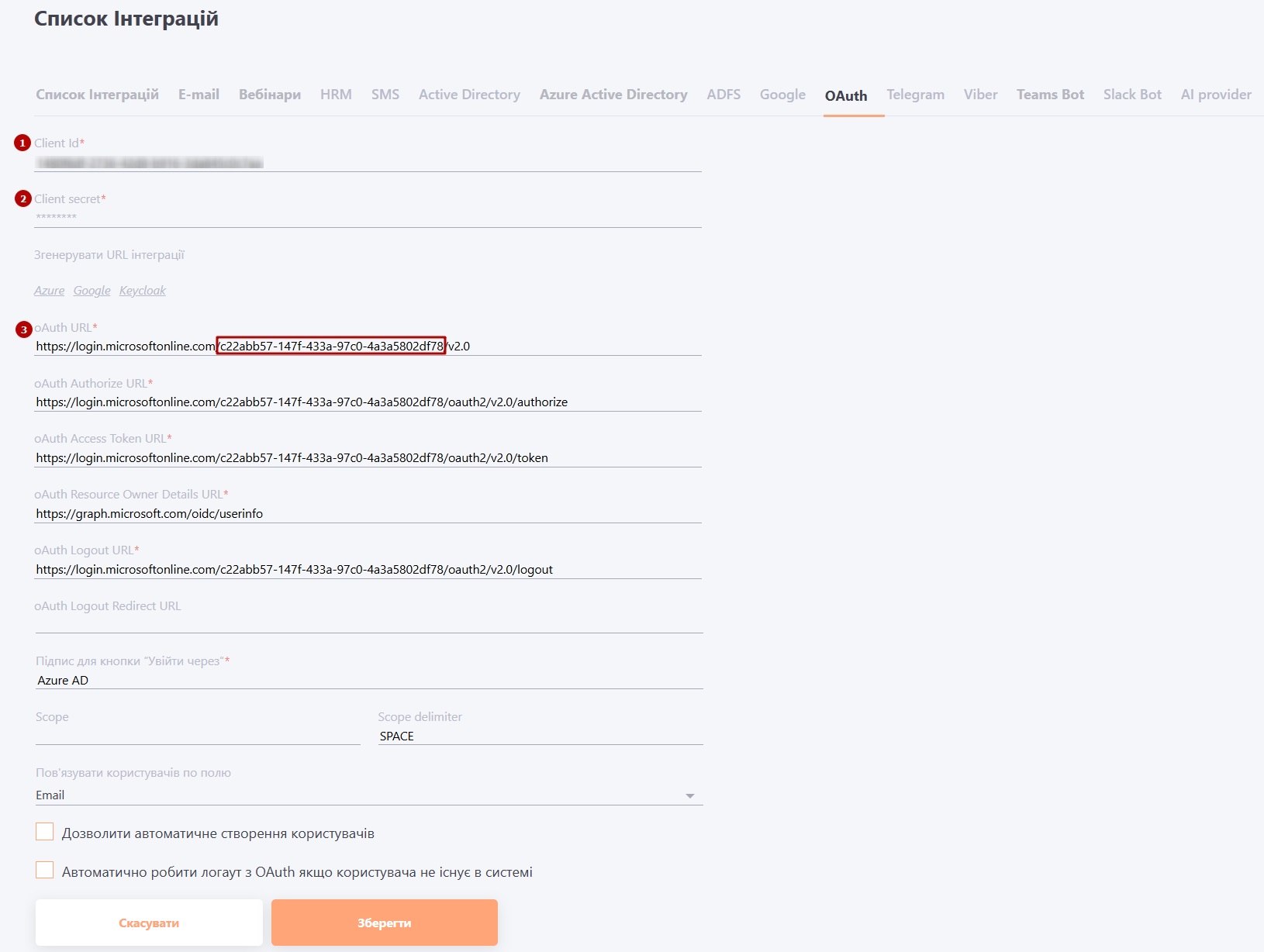
Task: Select the AI provider tab
Action: click(x=1215, y=95)
